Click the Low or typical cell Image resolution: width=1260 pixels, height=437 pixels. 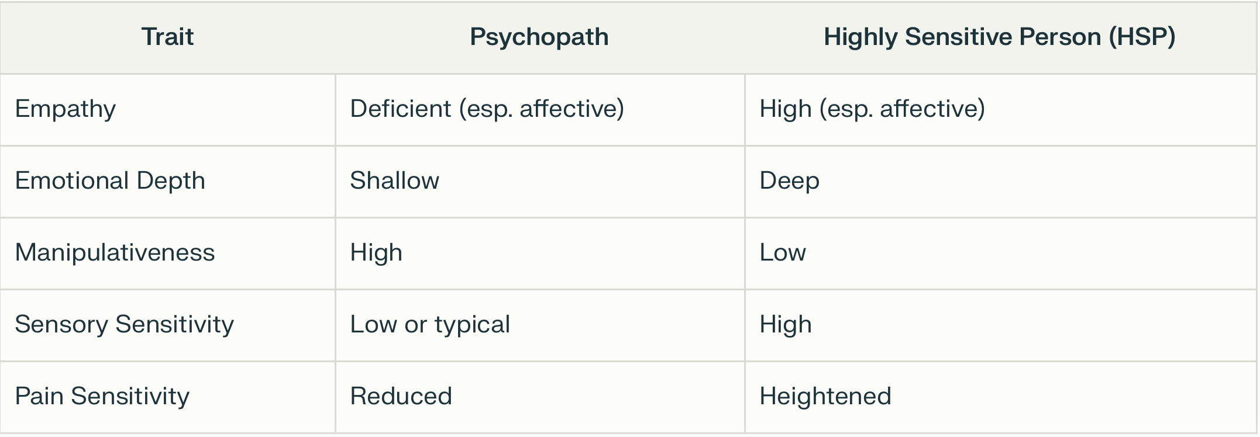point(430,325)
